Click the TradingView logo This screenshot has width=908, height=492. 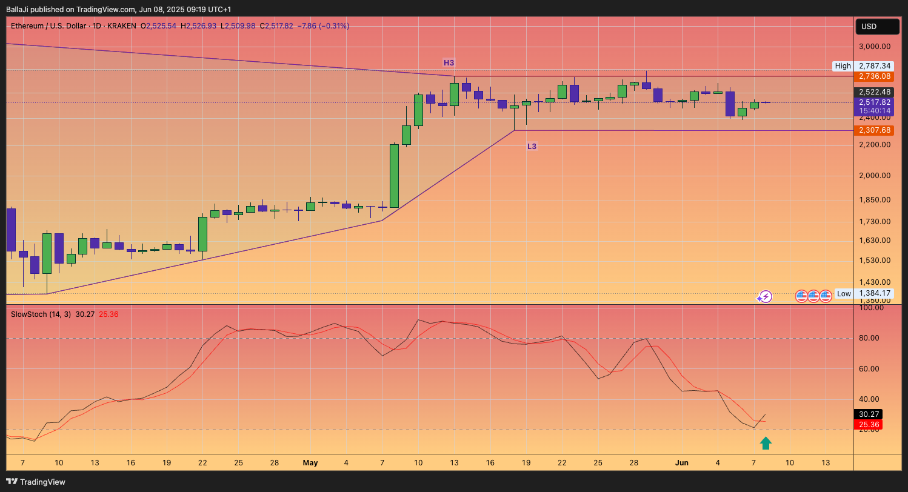[36, 482]
